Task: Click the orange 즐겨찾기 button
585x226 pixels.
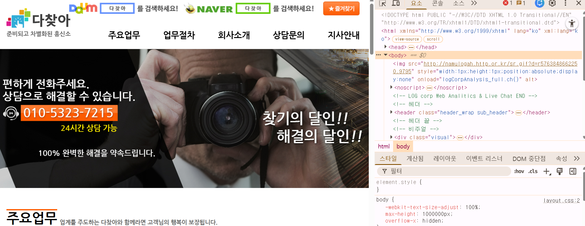Action: pyautogui.click(x=341, y=9)
